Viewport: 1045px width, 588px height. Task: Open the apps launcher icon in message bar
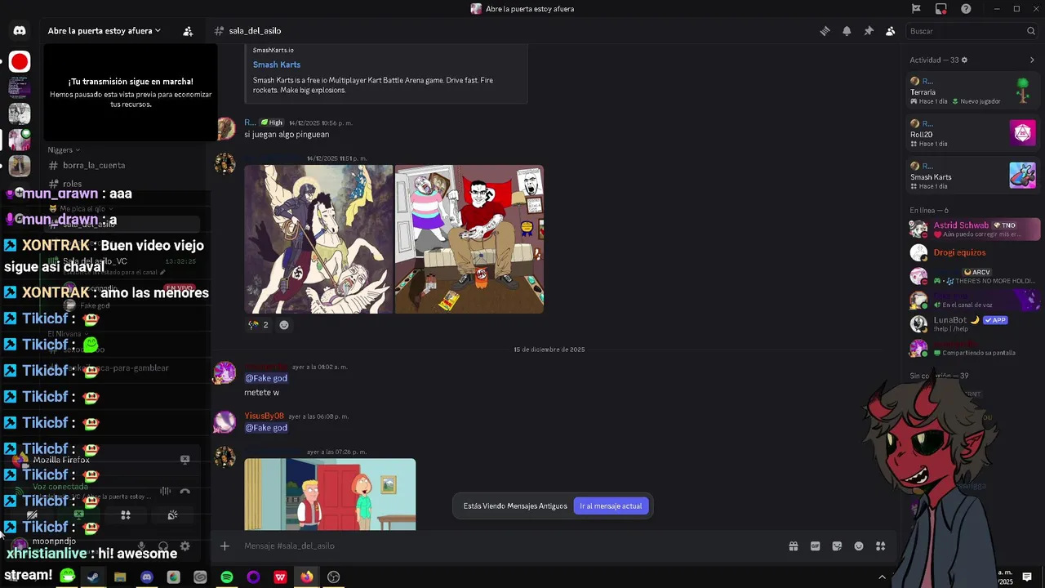pyautogui.click(x=880, y=546)
